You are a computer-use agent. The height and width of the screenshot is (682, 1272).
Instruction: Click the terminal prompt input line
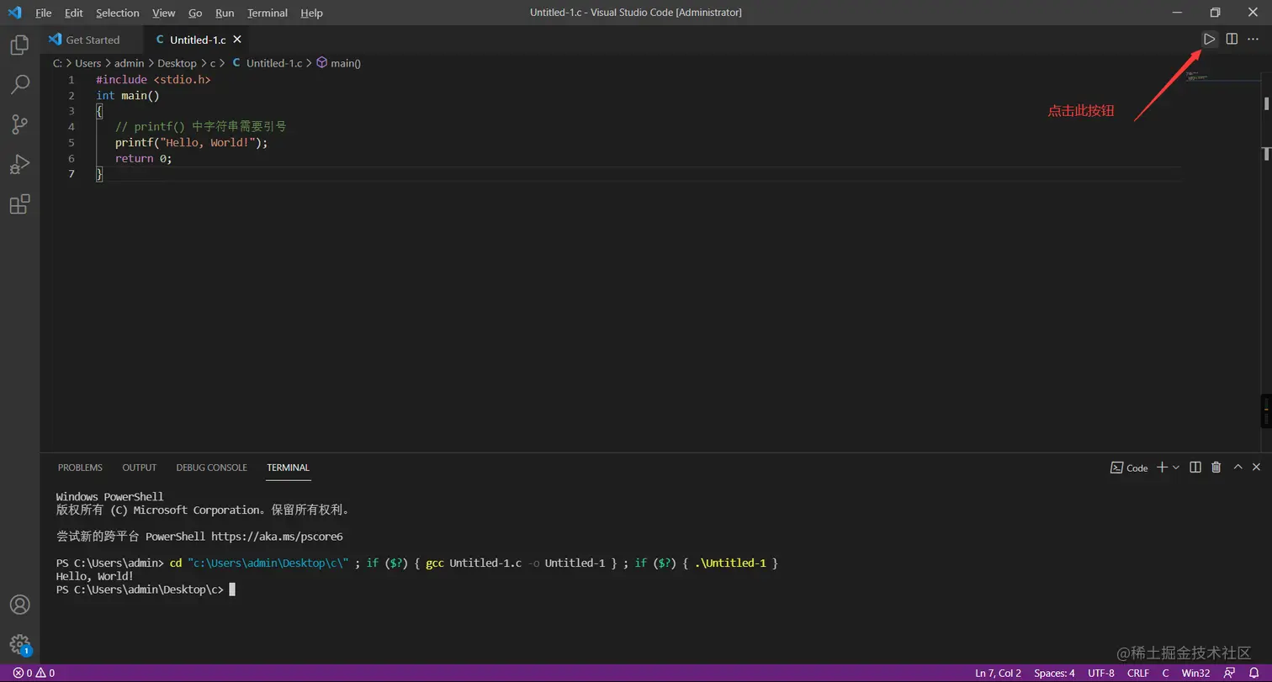tap(146, 589)
